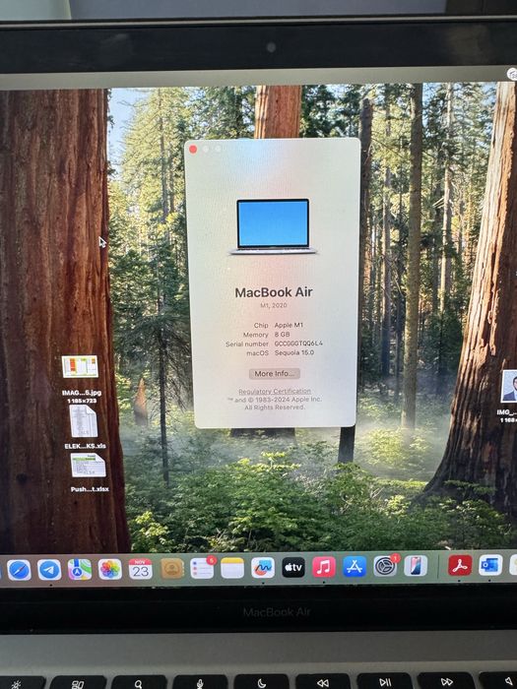Launch the Freeform app from dock

pos(263,568)
